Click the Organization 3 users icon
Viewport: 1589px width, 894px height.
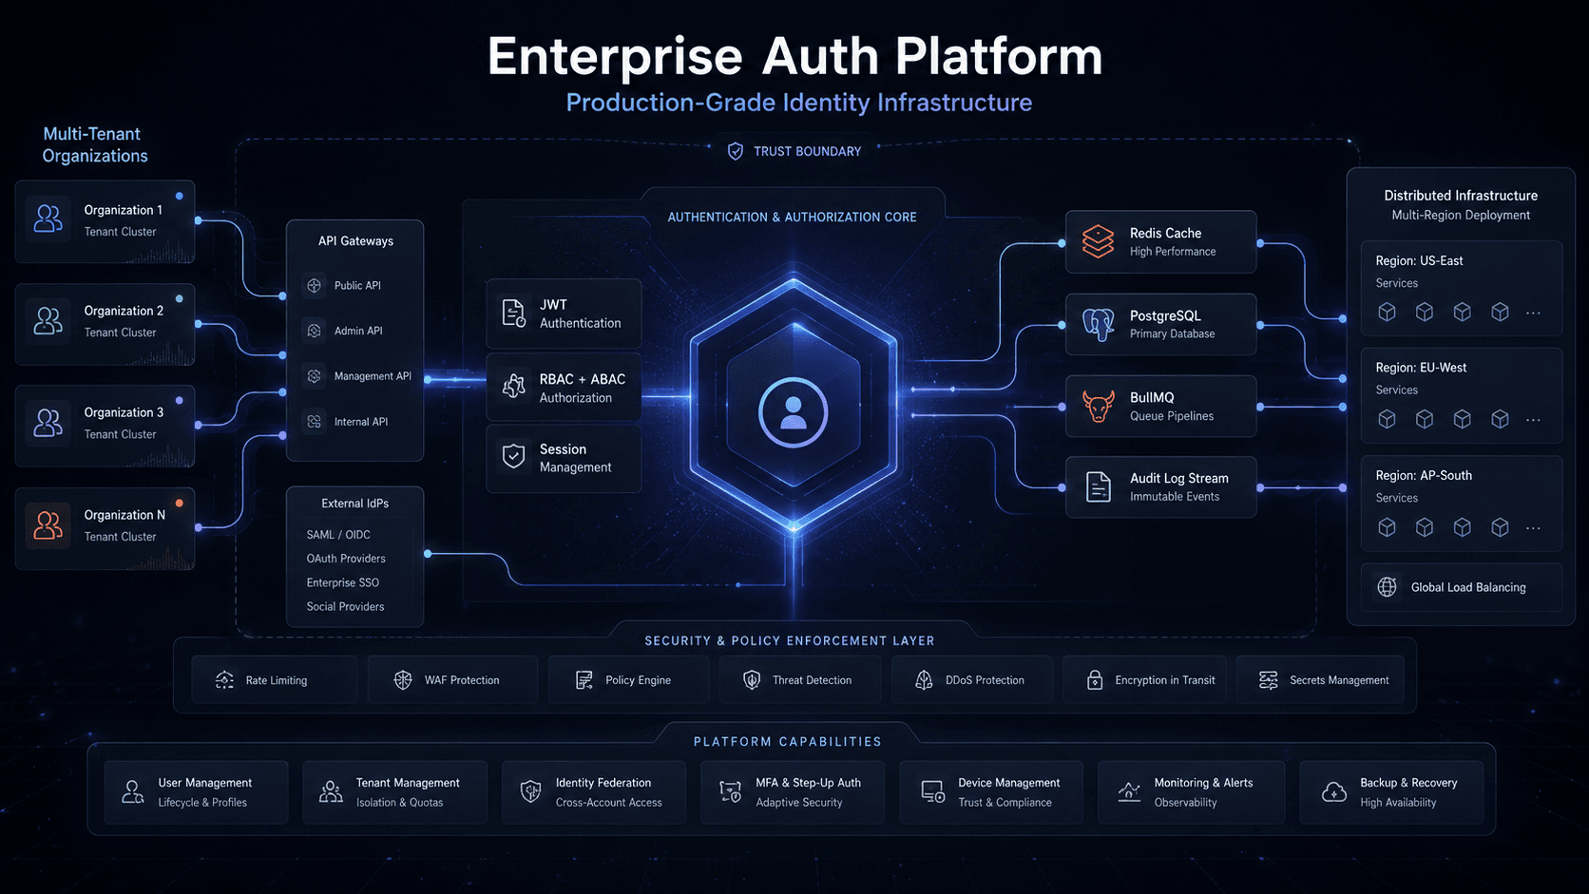click(48, 422)
